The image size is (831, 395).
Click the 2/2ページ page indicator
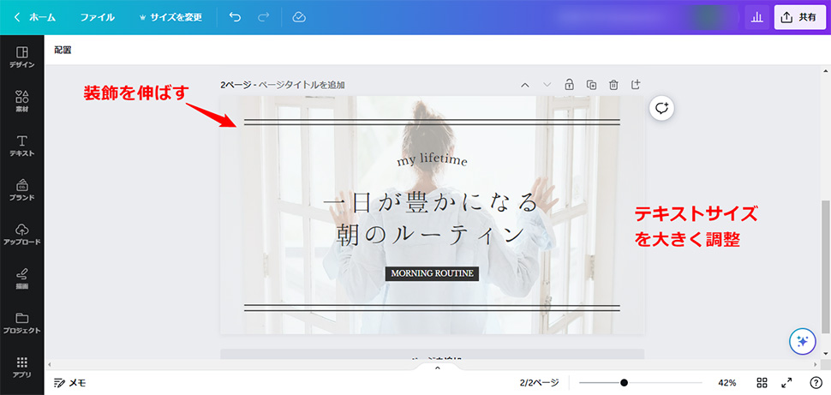[x=539, y=382]
